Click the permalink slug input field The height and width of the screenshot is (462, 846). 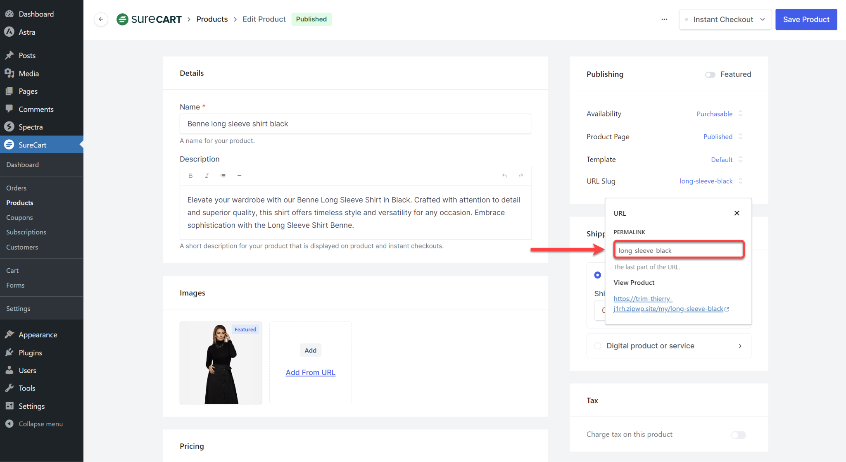[x=679, y=250]
